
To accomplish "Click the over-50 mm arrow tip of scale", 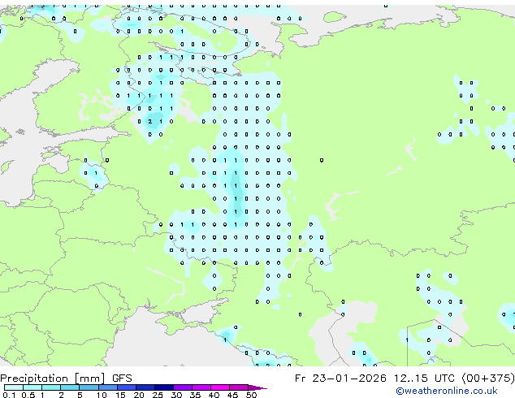I will tap(257, 387).
